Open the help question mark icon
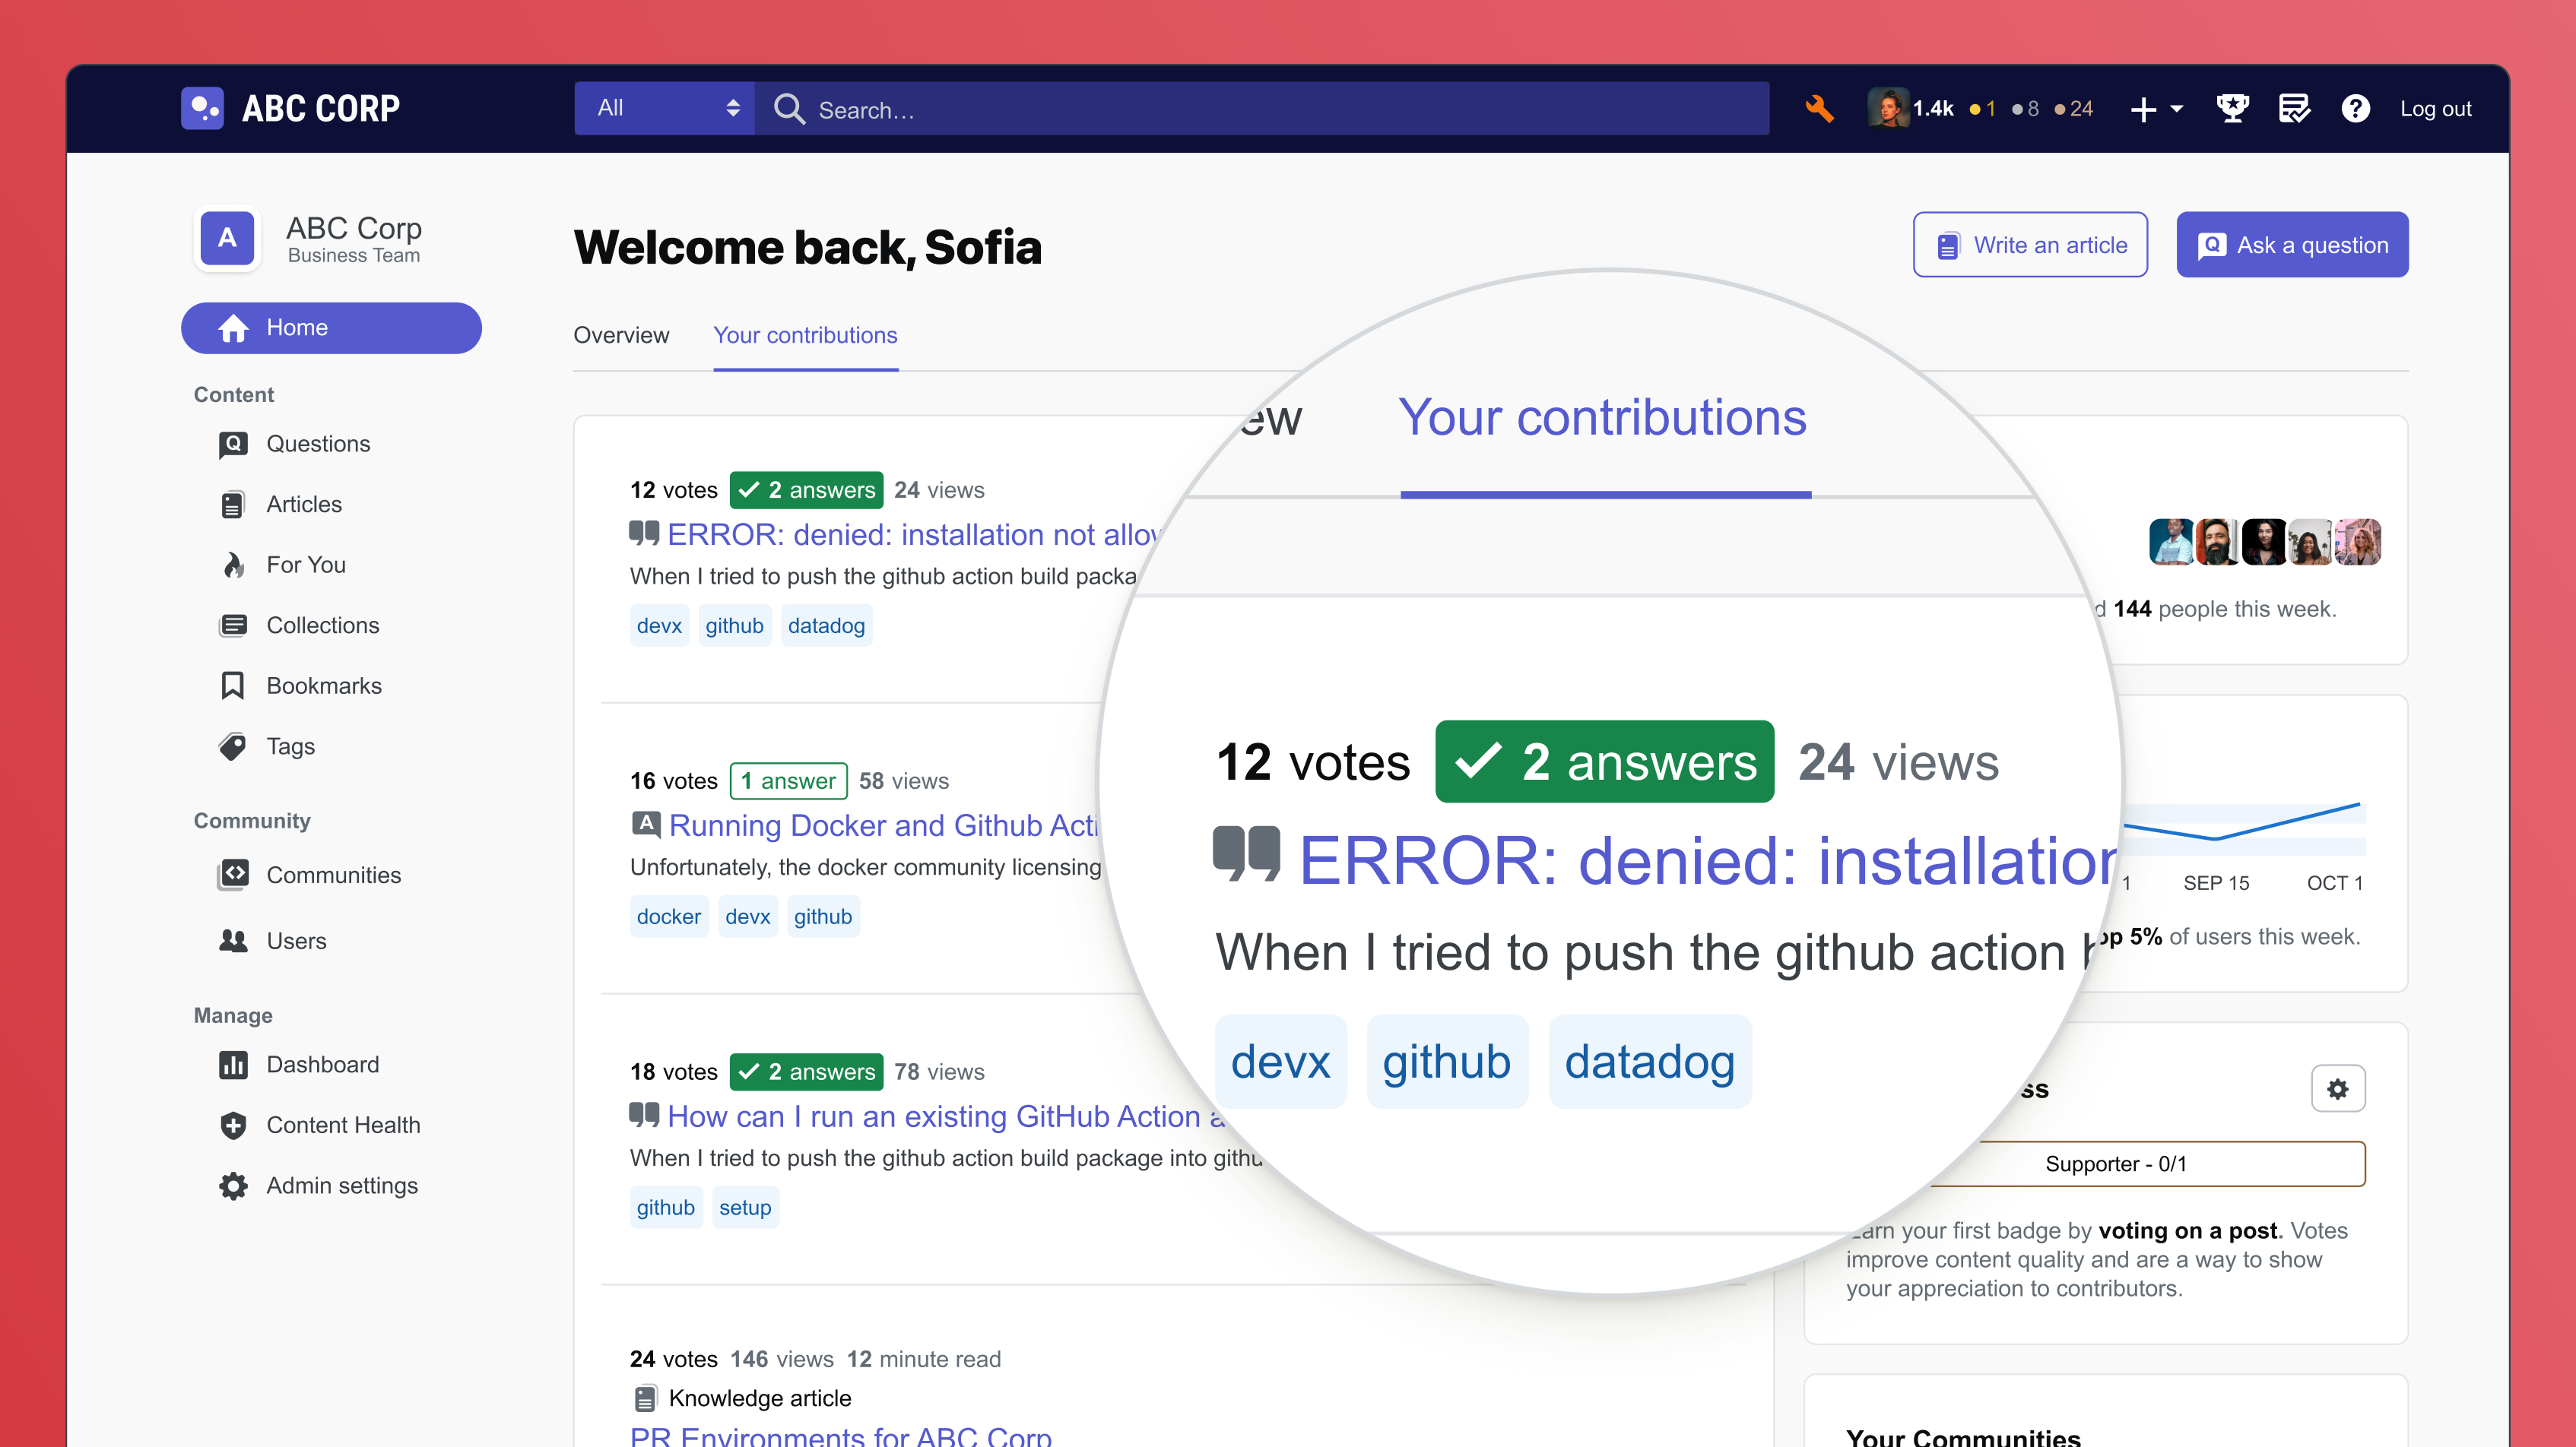 [x=2355, y=108]
